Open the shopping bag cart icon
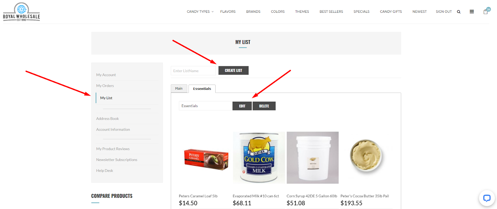The width and height of the screenshot is (497, 209). [x=486, y=12]
